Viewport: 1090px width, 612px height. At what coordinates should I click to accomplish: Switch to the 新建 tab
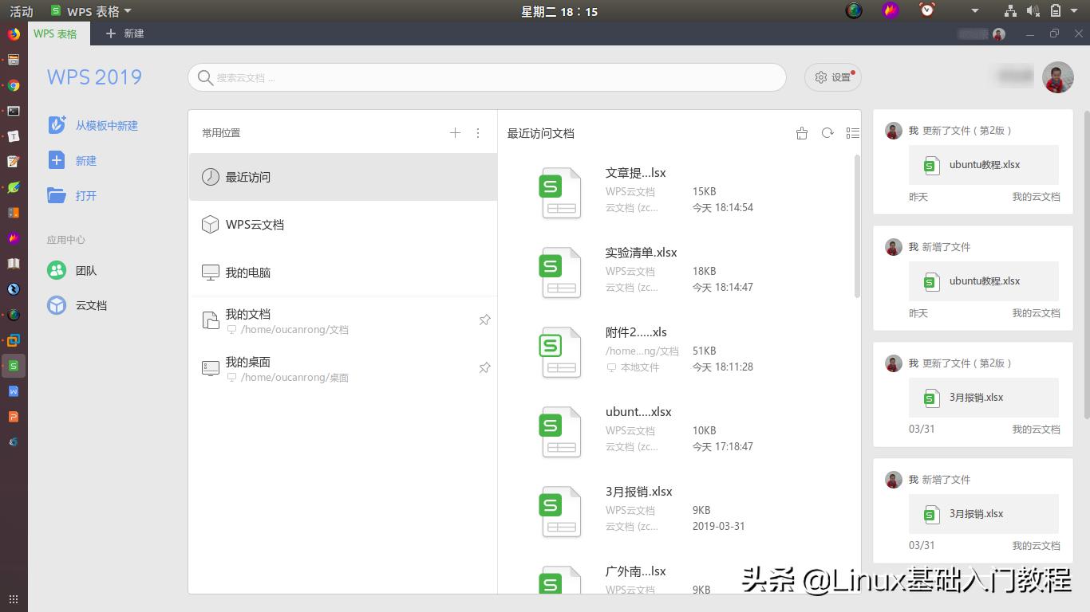[x=124, y=33]
